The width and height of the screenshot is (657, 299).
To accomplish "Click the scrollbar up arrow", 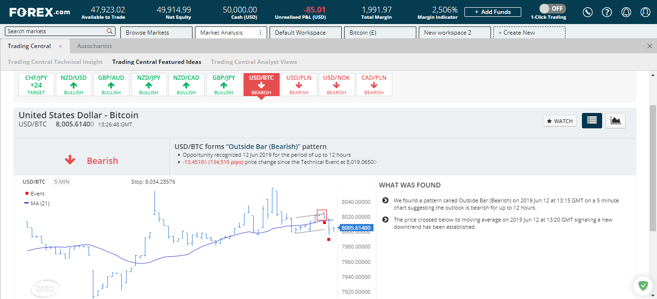I will click(653, 75).
